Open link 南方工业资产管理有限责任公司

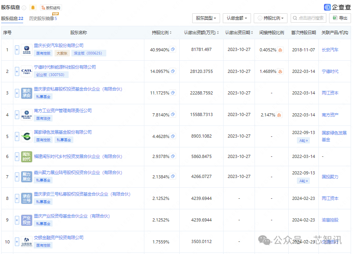63,111
